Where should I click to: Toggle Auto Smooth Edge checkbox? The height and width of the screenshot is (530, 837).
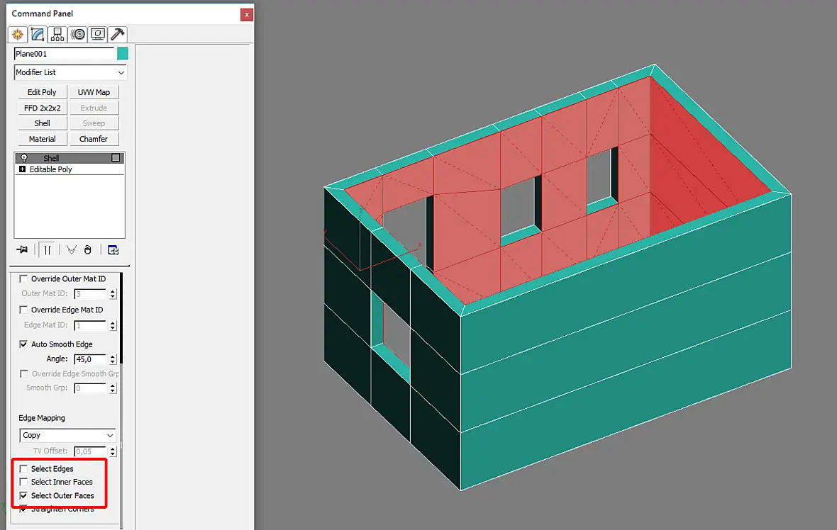click(23, 344)
